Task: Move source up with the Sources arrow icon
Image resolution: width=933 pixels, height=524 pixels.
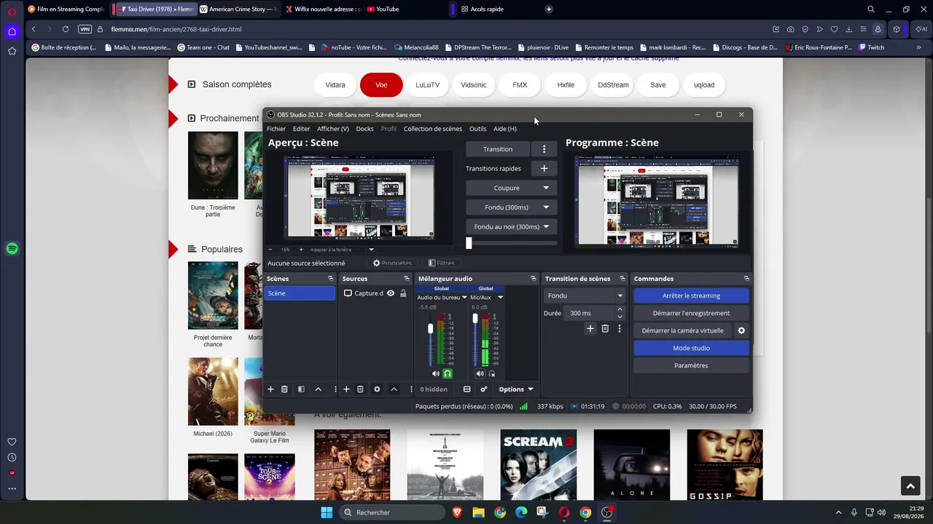Action: (x=394, y=389)
